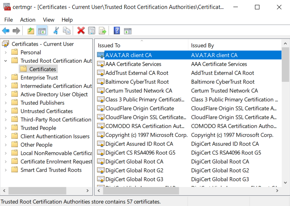Viewport: 290px width, 206px height.
Task: Click icon next to Certum Trusted Network CA
Action: click(x=101, y=91)
